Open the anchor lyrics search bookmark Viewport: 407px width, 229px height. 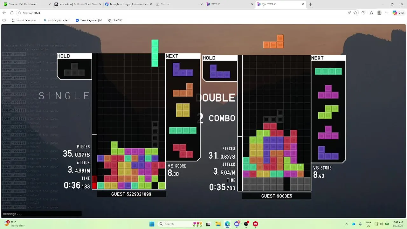[x=57, y=20]
